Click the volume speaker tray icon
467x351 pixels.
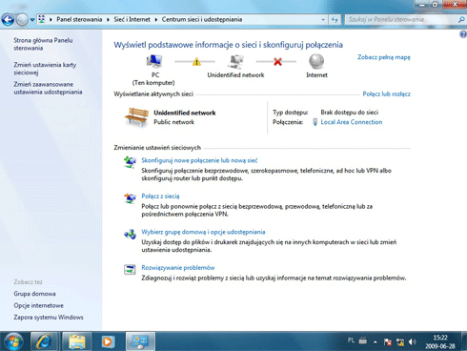point(413,342)
